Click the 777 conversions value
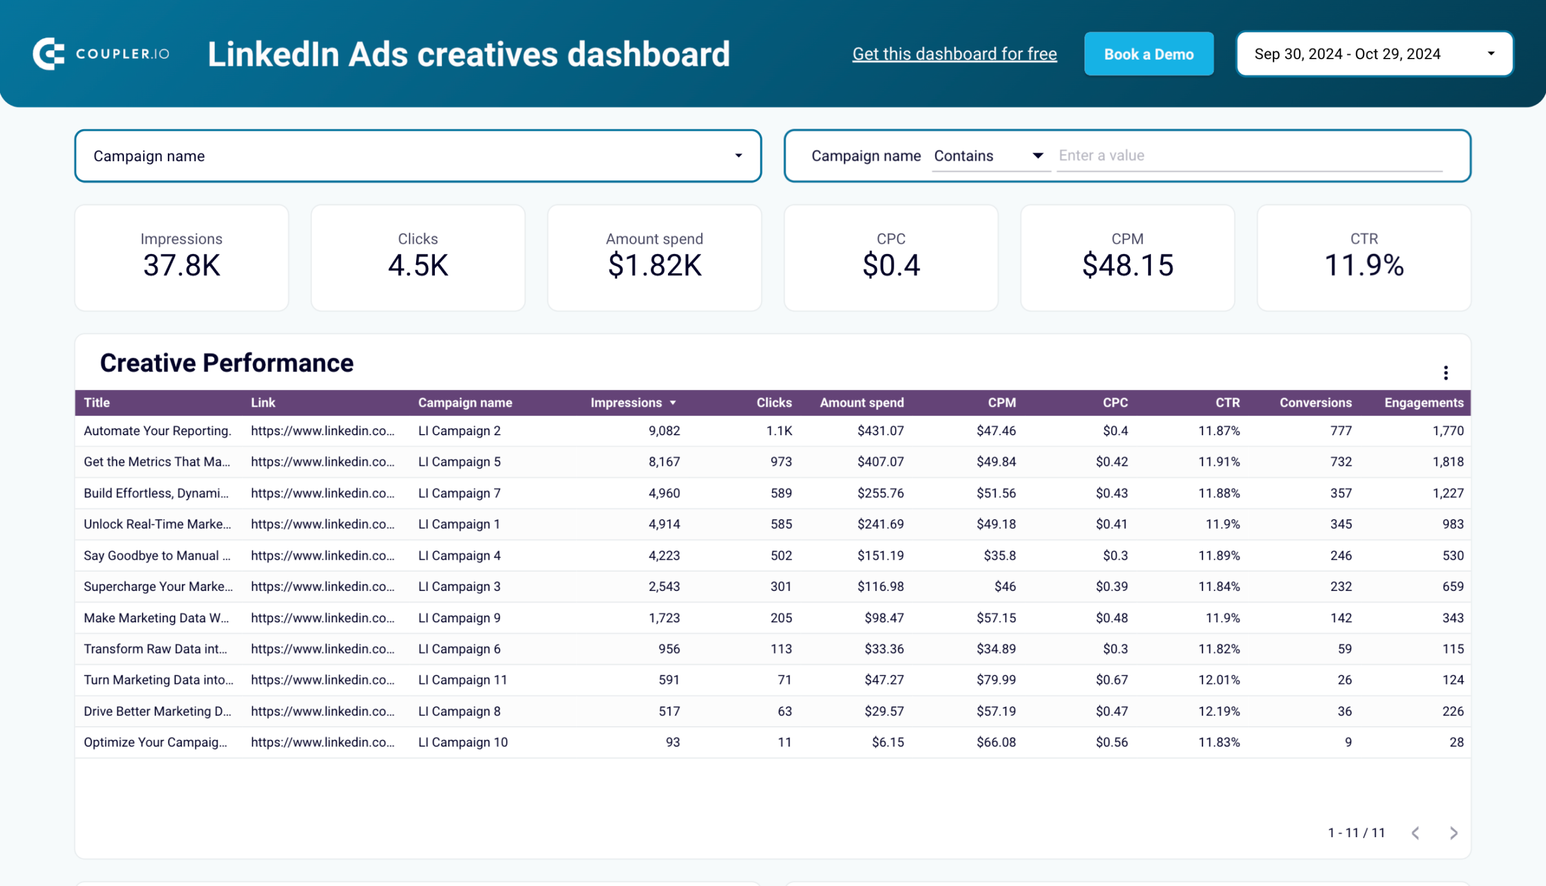The width and height of the screenshot is (1546, 886). point(1341,431)
